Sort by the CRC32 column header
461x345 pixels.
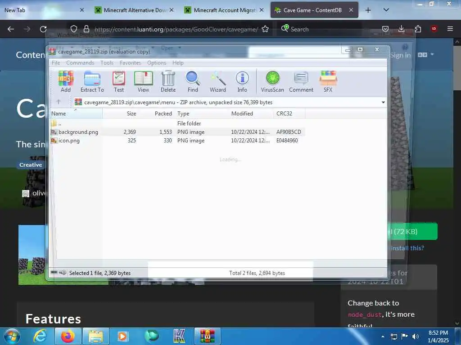[289, 114]
